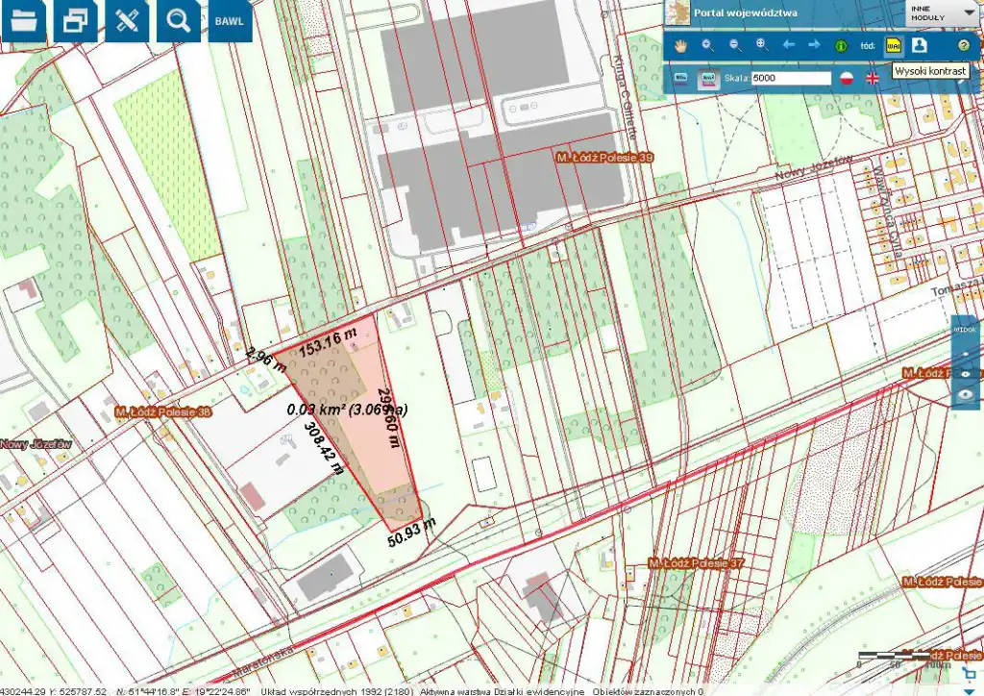Click the 50.93 m measurement label

pyautogui.click(x=411, y=533)
